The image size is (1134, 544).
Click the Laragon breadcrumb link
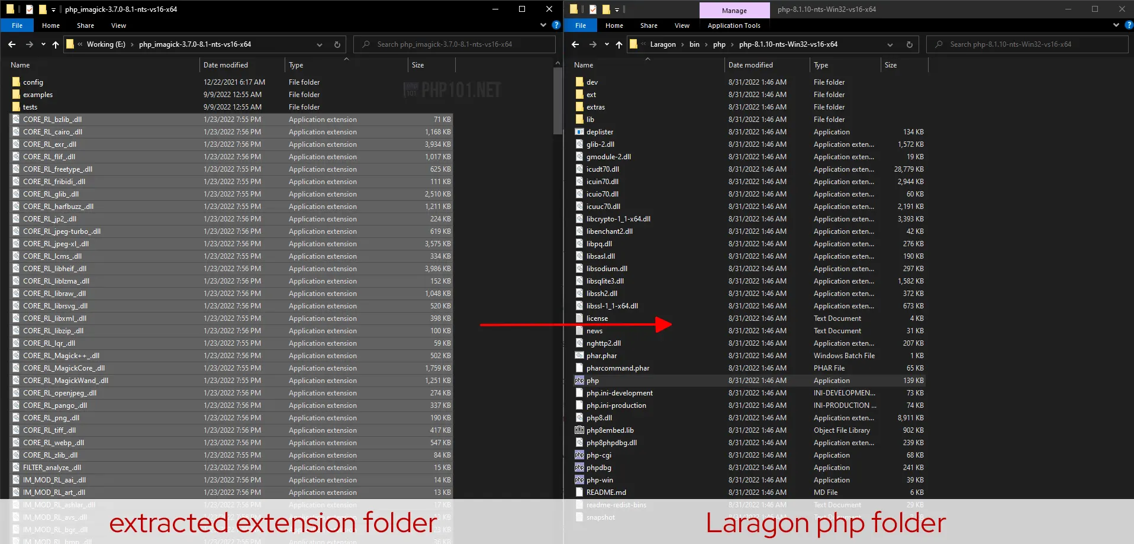[663, 44]
